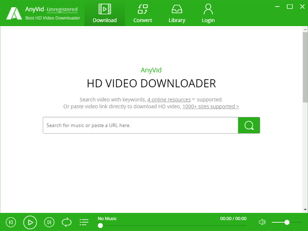Click the scrollbar up arrow
This screenshot has width=308, height=231.
tap(305, 29)
